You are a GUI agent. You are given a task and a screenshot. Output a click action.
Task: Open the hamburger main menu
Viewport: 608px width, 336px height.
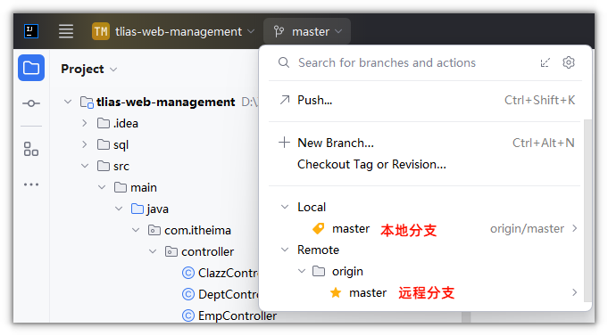pos(66,31)
